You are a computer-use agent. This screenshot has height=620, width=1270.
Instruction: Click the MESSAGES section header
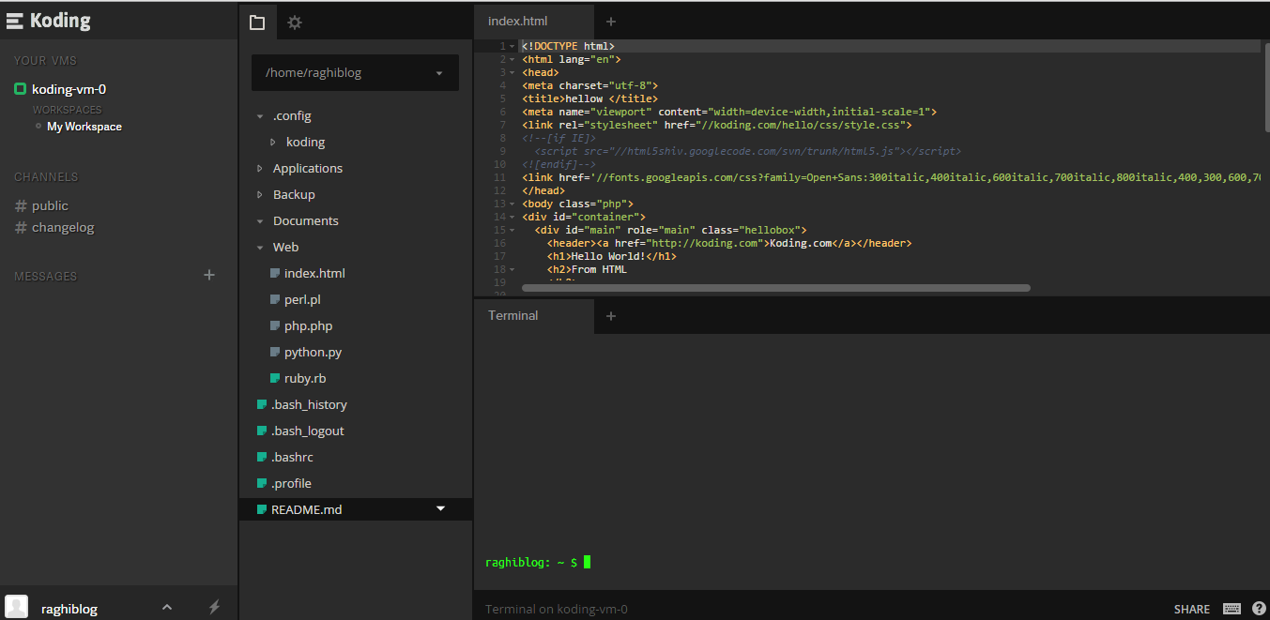[45, 277]
